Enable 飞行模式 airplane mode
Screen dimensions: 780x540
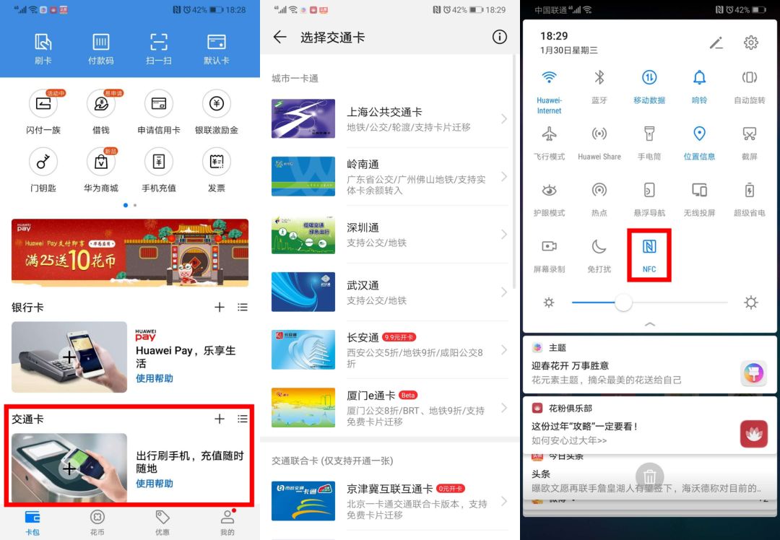549,134
